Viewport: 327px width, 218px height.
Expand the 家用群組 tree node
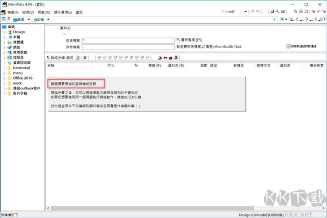point(4,52)
